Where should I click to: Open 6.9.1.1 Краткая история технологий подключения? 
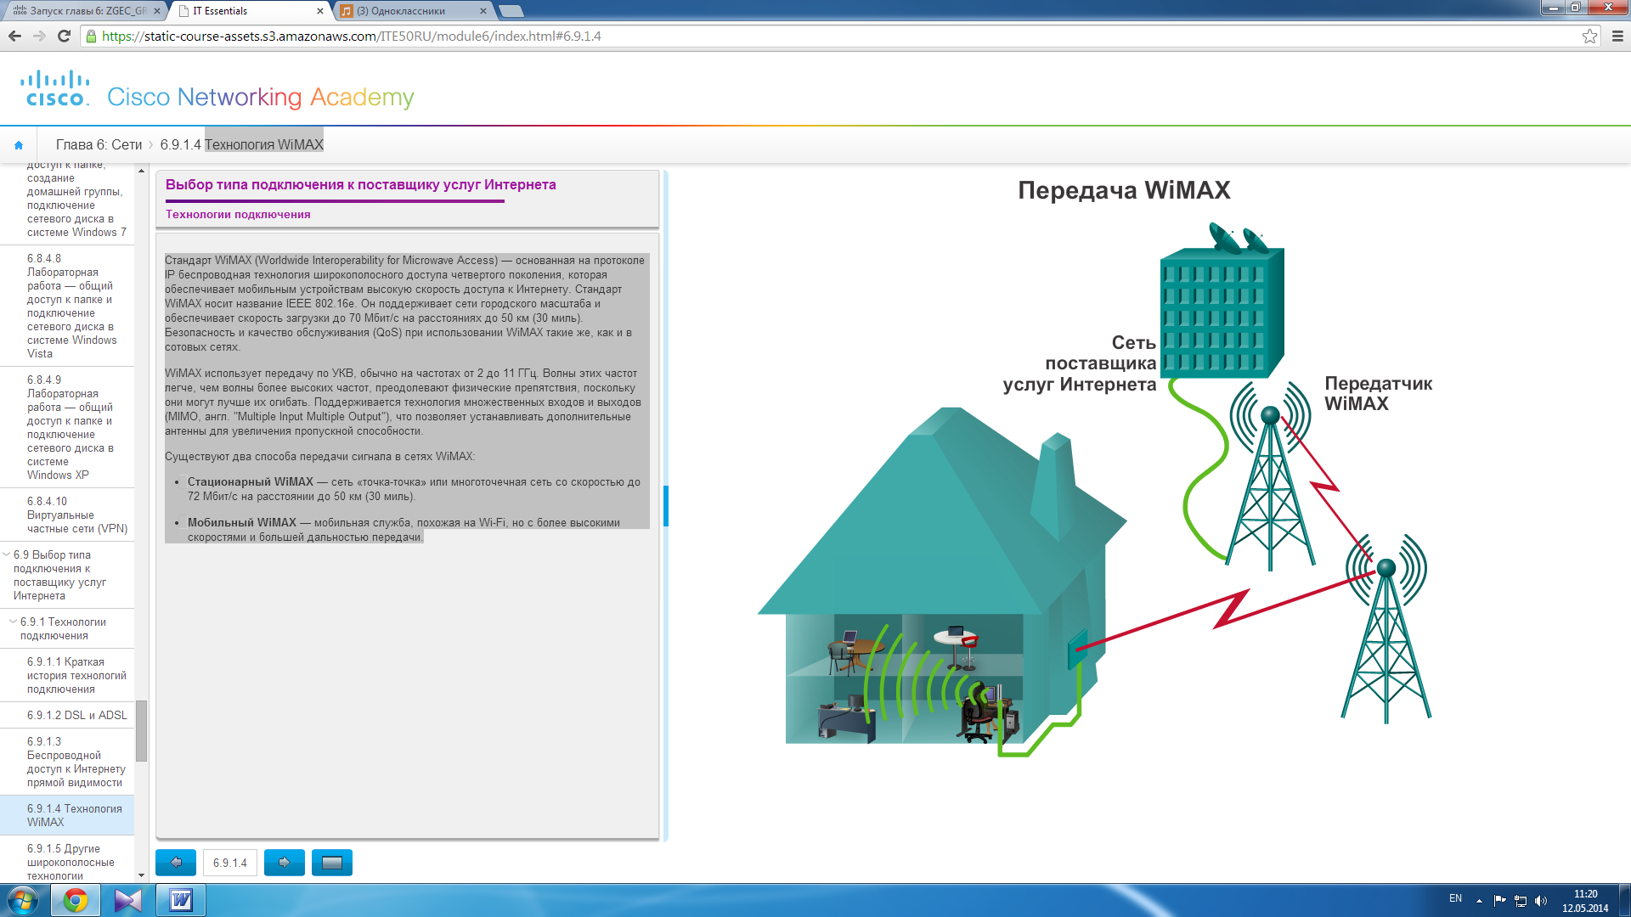[x=76, y=675]
